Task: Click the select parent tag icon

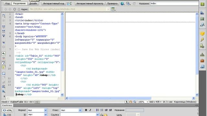Action: point(4,43)
